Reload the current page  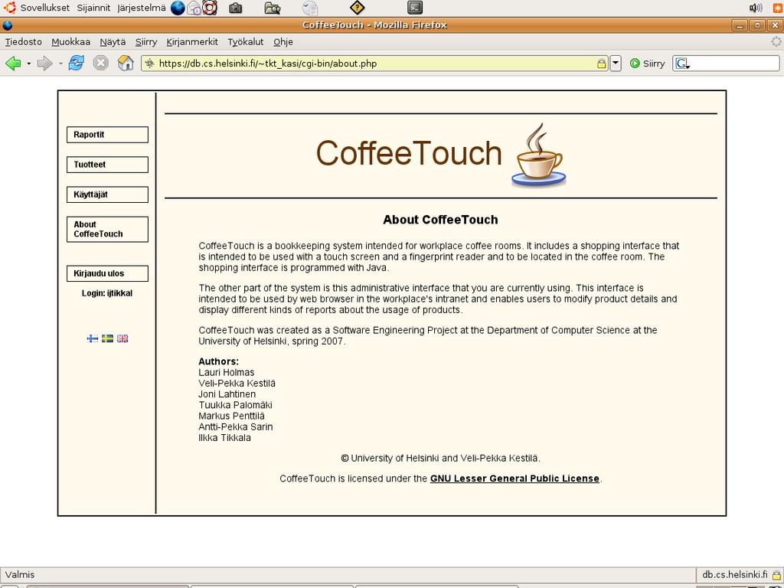(76, 63)
